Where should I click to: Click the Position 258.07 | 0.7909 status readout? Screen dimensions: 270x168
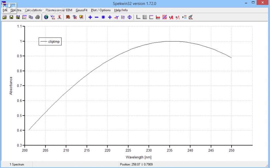[136, 164]
